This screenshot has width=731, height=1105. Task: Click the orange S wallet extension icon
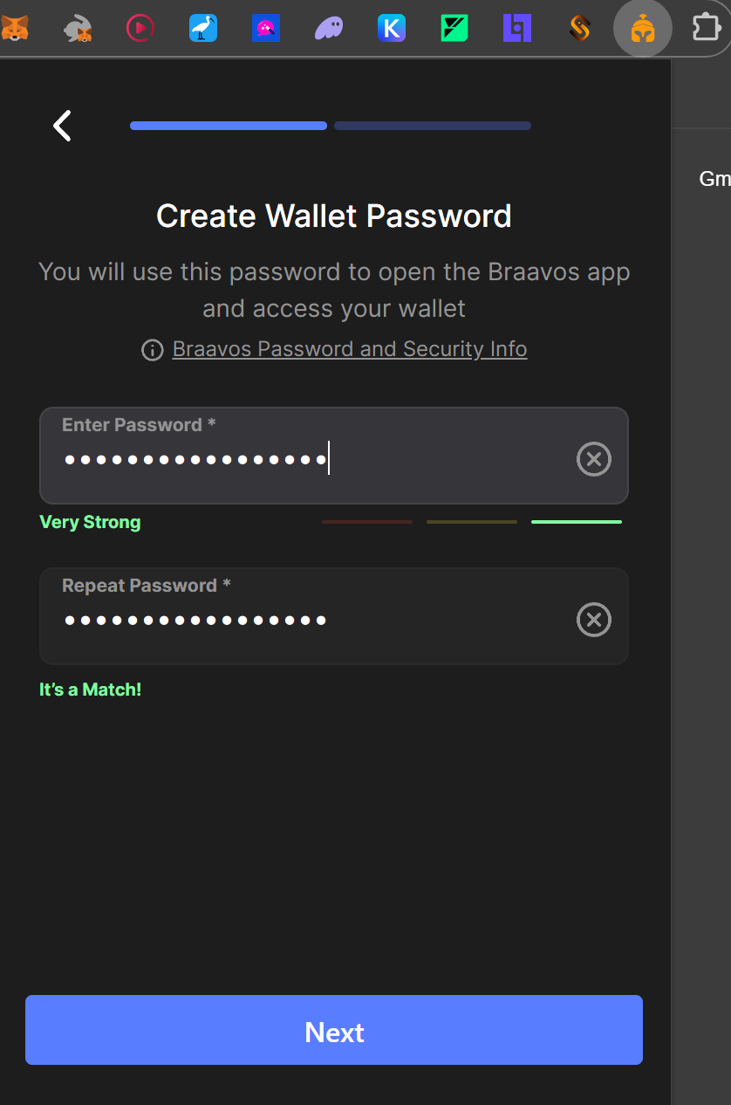tap(579, 27)
